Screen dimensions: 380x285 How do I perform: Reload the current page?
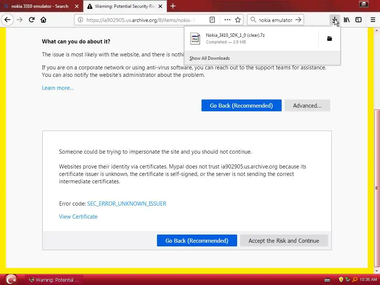point(32,20)
